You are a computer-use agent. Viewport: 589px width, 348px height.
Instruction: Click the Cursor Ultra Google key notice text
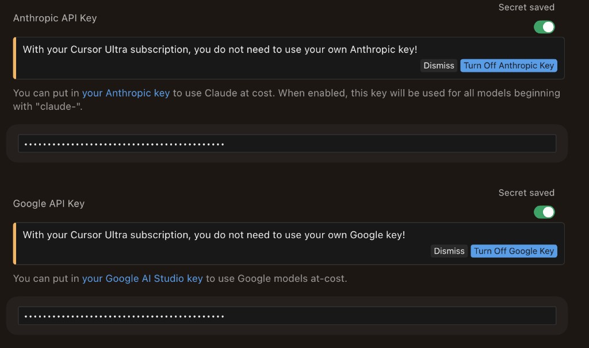point(214,235)
